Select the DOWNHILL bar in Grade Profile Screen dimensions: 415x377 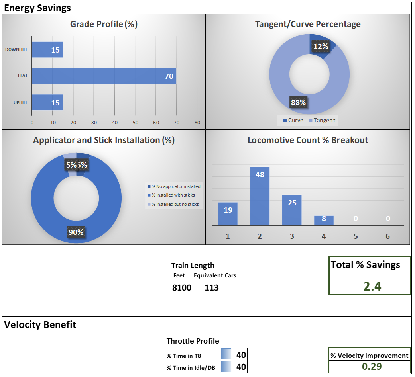point(47,50)
